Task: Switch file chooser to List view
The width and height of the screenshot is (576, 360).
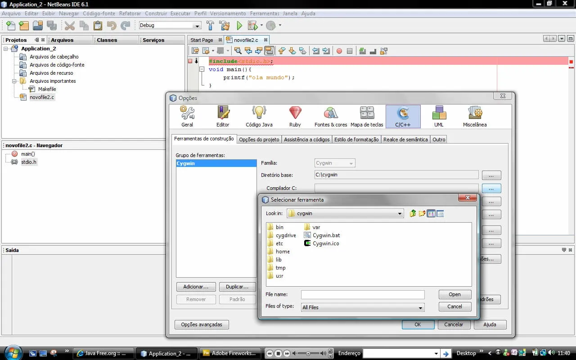Action: pos(432,213)
